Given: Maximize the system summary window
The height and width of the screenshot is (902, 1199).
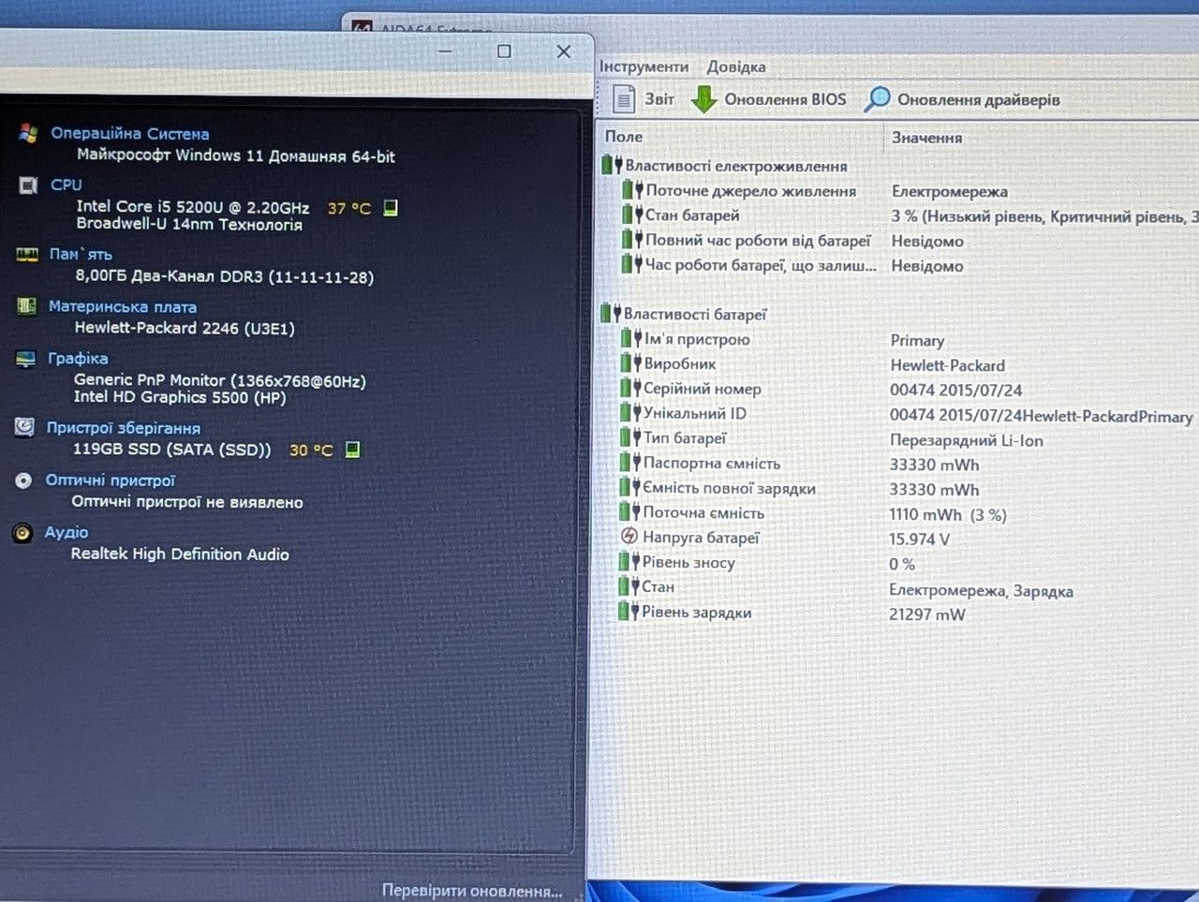Looking at the screenshot, I should (x=504, y=52).
